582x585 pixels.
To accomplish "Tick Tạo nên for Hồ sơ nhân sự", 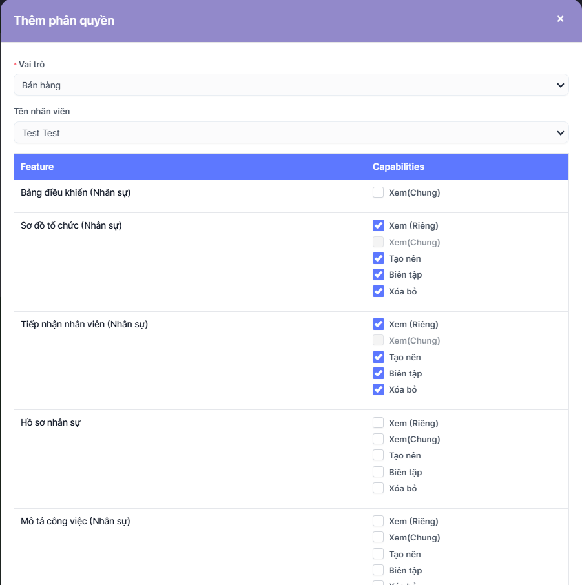I will coord(379,455).
